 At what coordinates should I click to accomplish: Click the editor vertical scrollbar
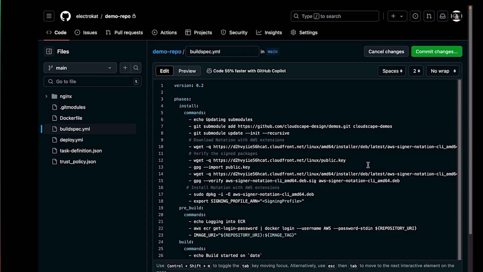tap(460, 169)
